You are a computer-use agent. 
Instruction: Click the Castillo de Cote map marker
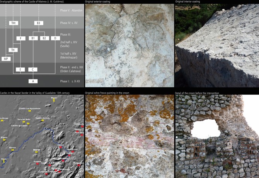pos(43,120)
